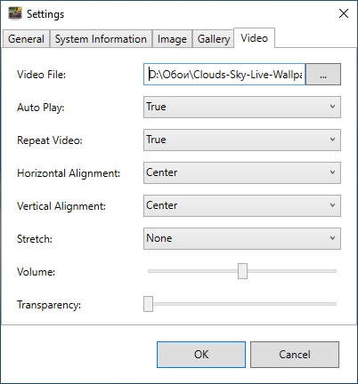This screenshot has width=358, height=384.
Task: Click the Transparency slider track middle
Action: coord(242,304)
